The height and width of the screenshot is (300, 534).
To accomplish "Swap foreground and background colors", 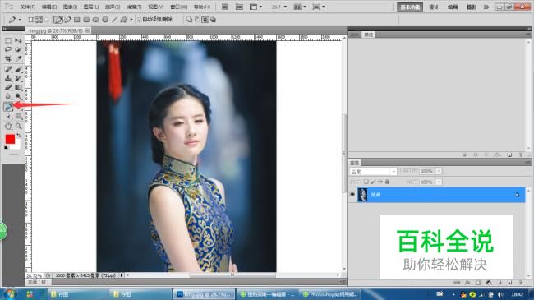I will (19, 136).
